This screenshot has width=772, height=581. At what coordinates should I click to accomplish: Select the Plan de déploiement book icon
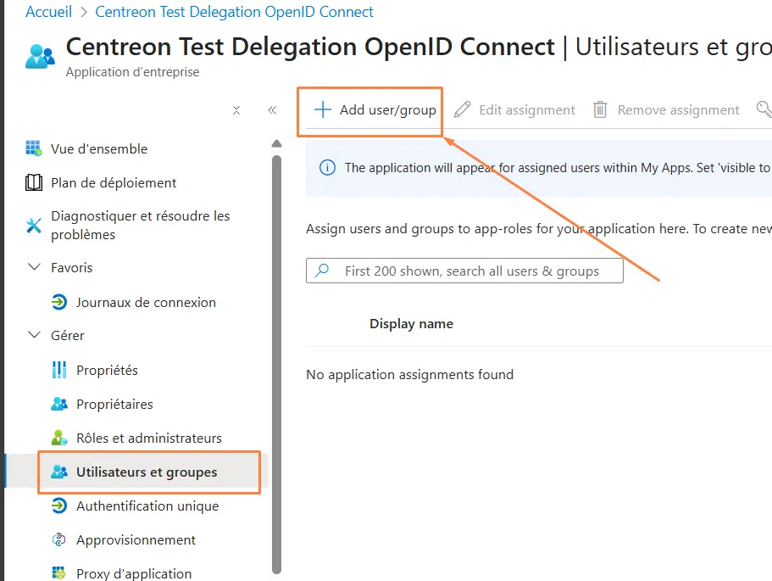pos(33,182)
